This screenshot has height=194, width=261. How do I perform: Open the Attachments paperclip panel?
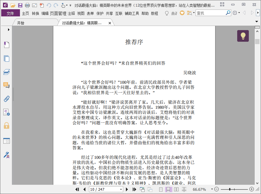click(x=7, y=99)
